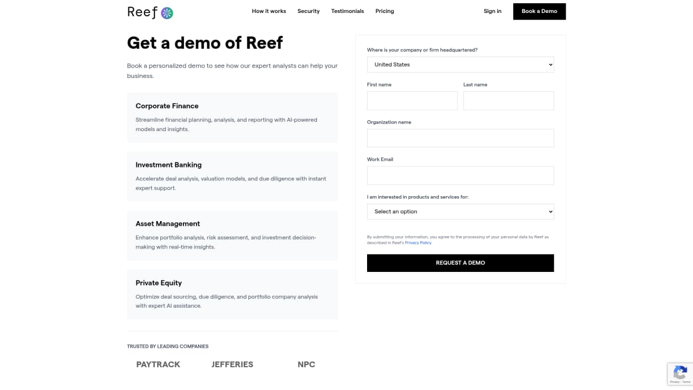Click the Get a demo of Reef heading
This screenshot has height=390, width=693.
click(205, 43)
